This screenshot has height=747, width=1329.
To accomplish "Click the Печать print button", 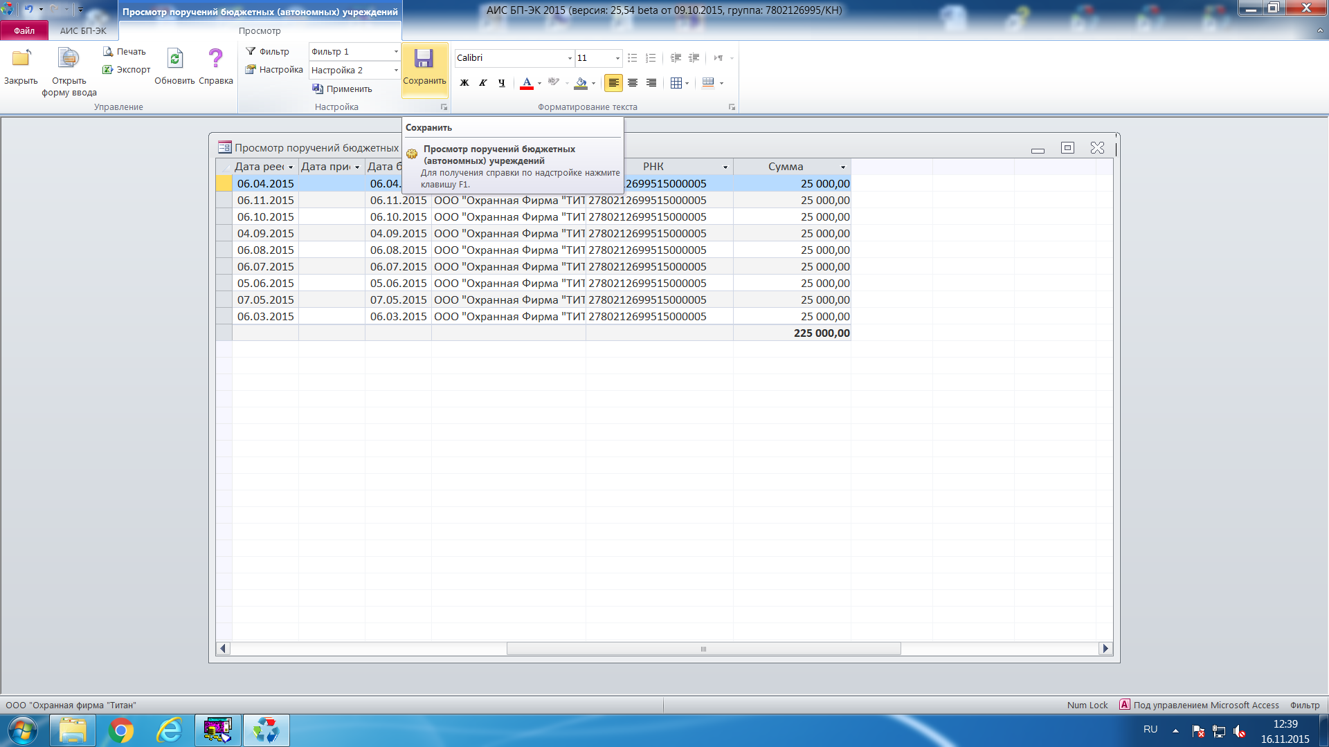I will (x=125, y=52).
